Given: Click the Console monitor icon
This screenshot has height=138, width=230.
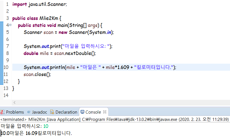Looking at the screenshot, I should pos(83,112).
